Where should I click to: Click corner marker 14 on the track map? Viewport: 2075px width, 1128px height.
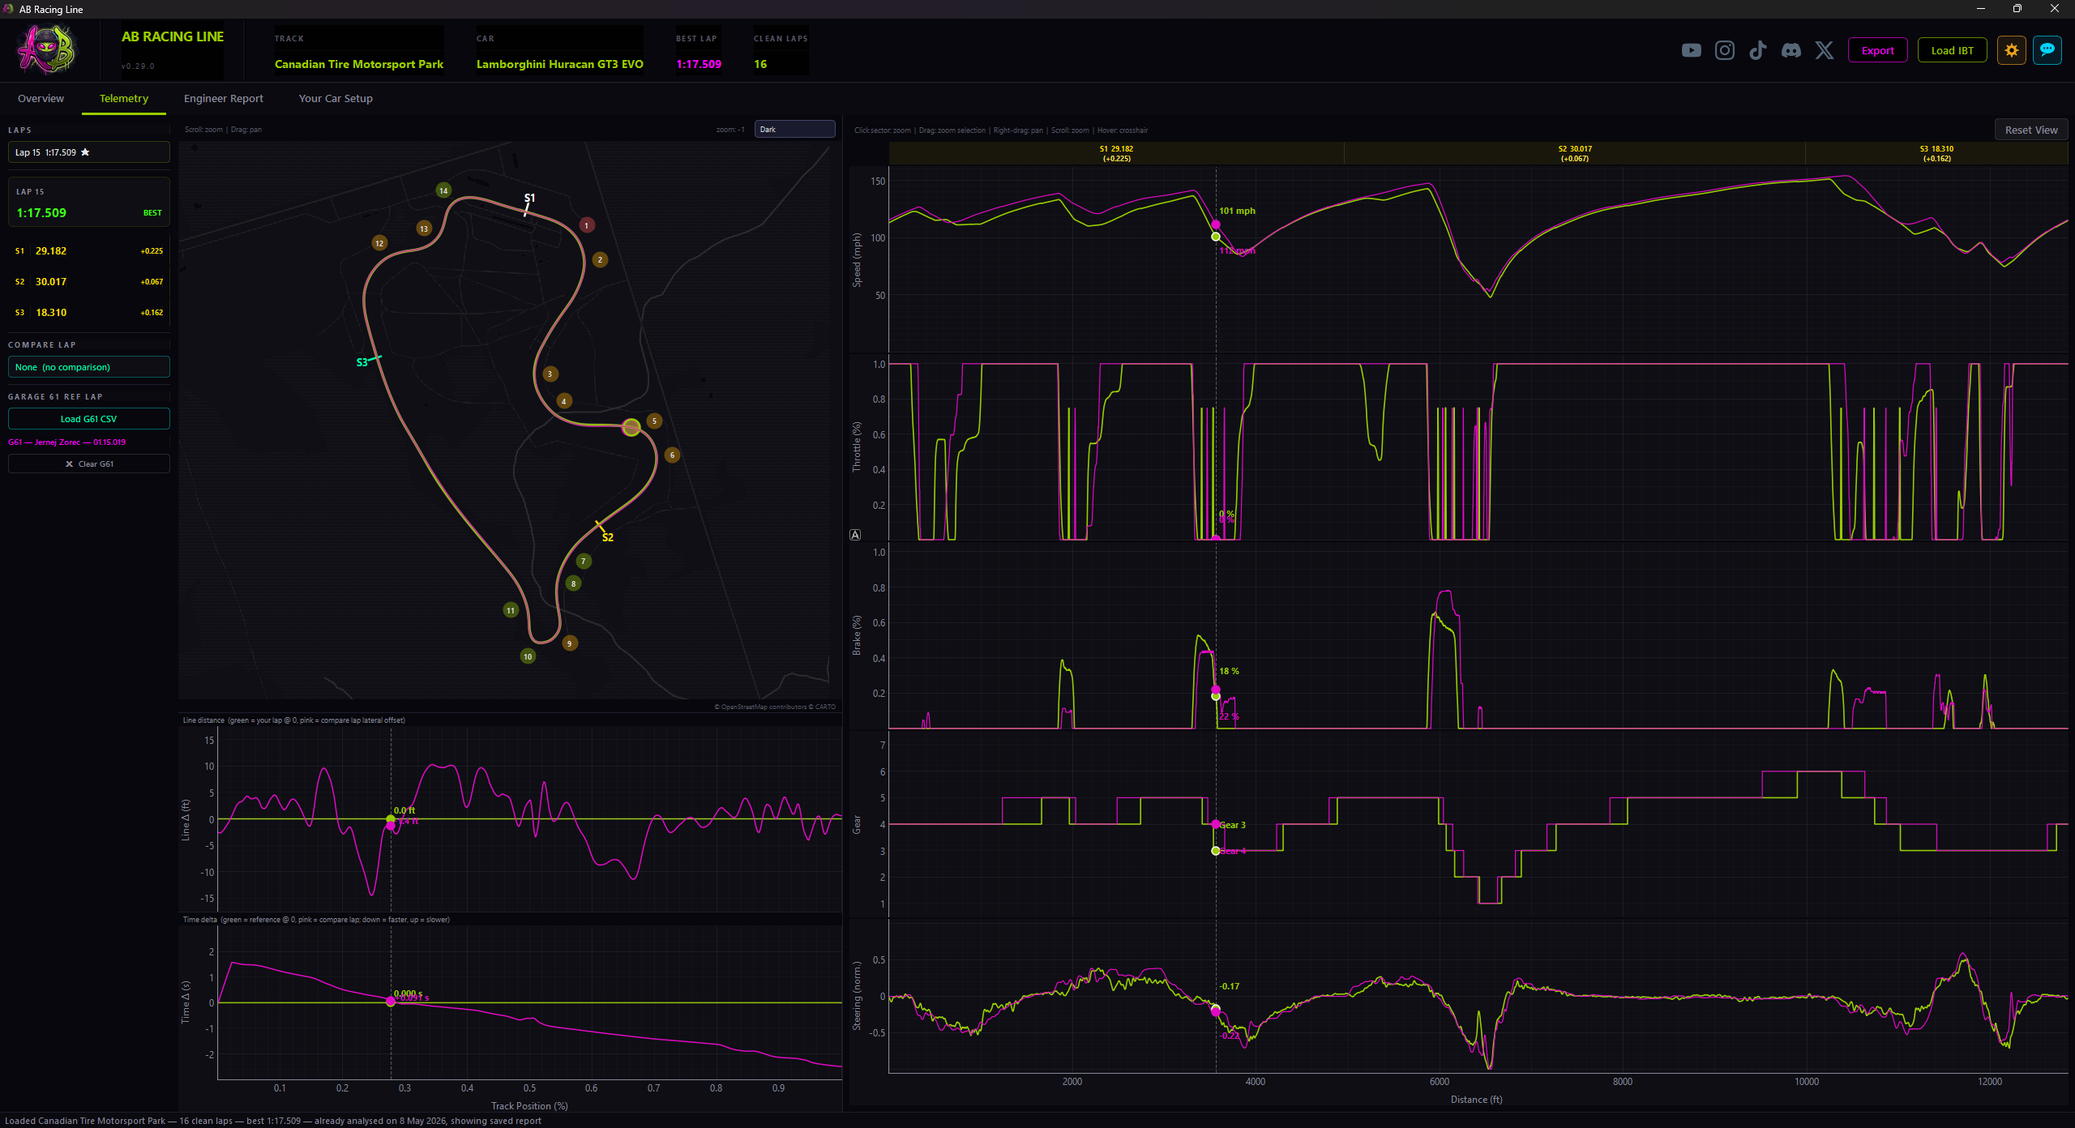tap(443, 190)
